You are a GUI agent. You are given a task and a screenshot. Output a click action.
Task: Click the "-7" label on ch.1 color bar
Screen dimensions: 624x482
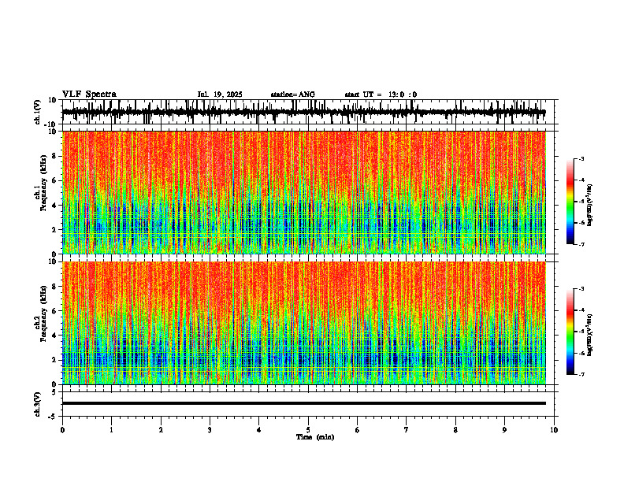tap(581, 244)
